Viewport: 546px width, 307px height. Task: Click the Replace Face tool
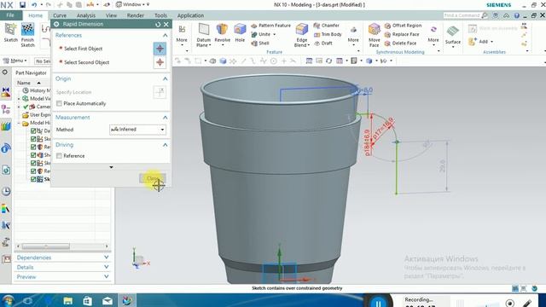click(x=402, y=34)
